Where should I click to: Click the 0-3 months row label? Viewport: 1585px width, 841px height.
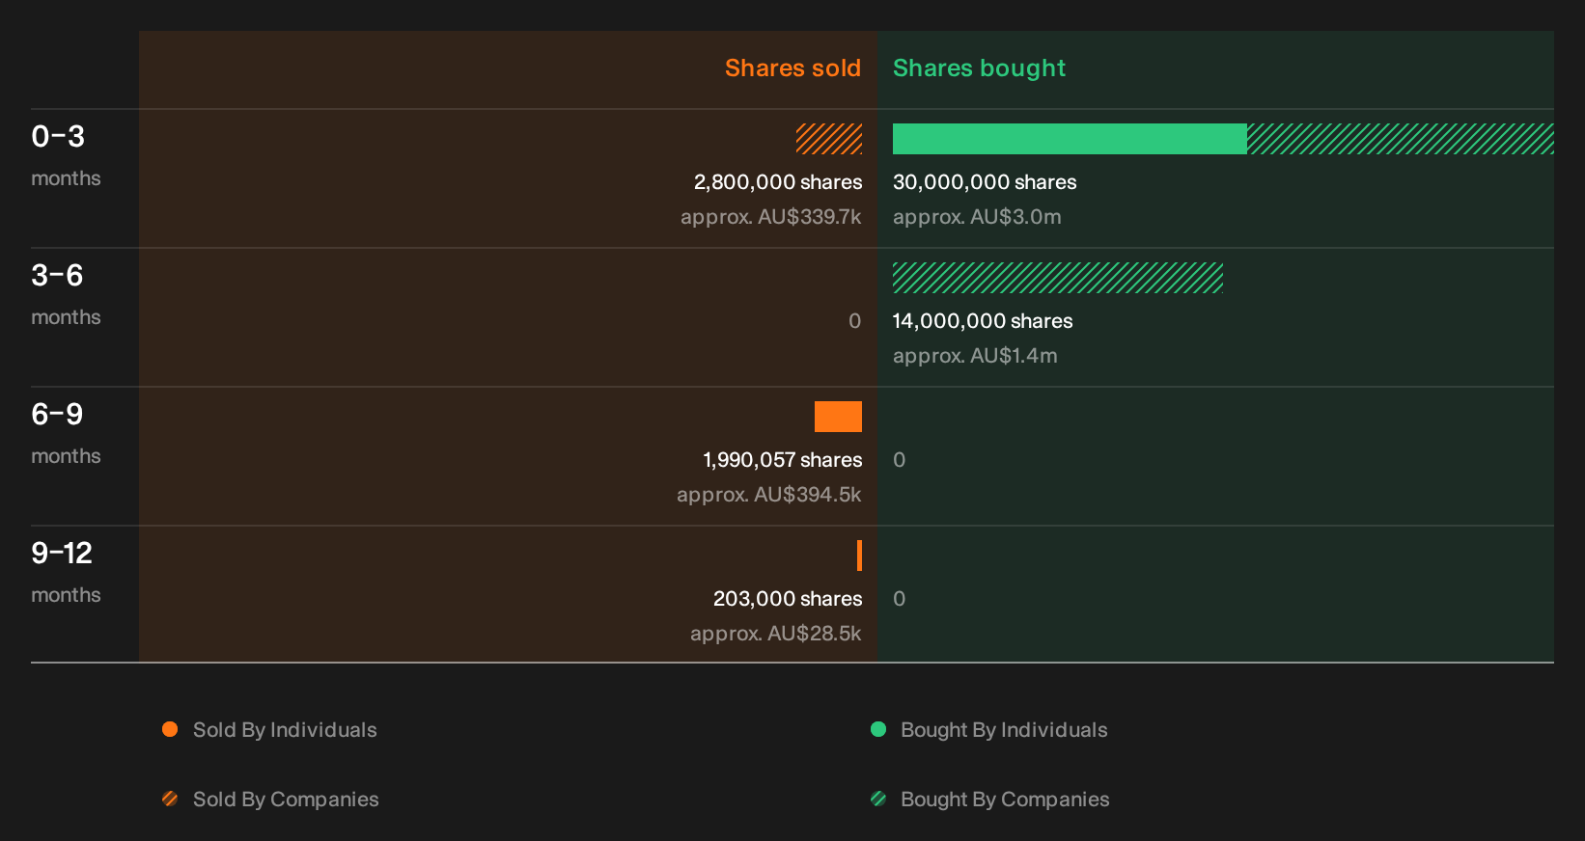[66, 156]
